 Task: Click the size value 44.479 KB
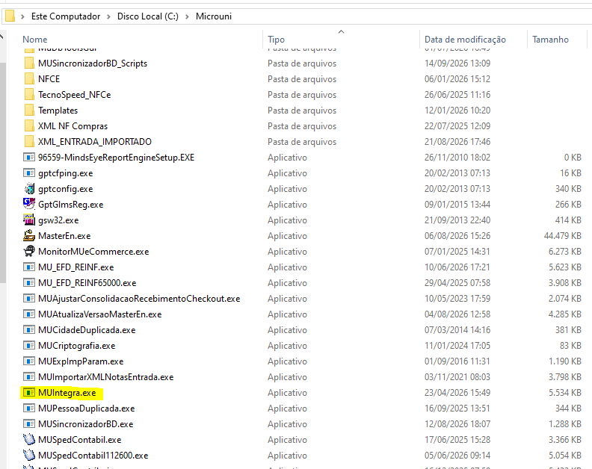562,236
